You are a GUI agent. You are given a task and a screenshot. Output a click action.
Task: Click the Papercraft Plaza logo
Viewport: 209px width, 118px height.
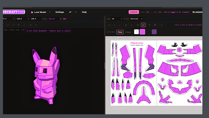point(14,12)
